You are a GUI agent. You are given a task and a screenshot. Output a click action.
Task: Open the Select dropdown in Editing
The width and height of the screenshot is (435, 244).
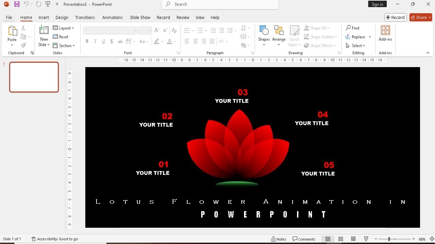[x=355, y=45]
